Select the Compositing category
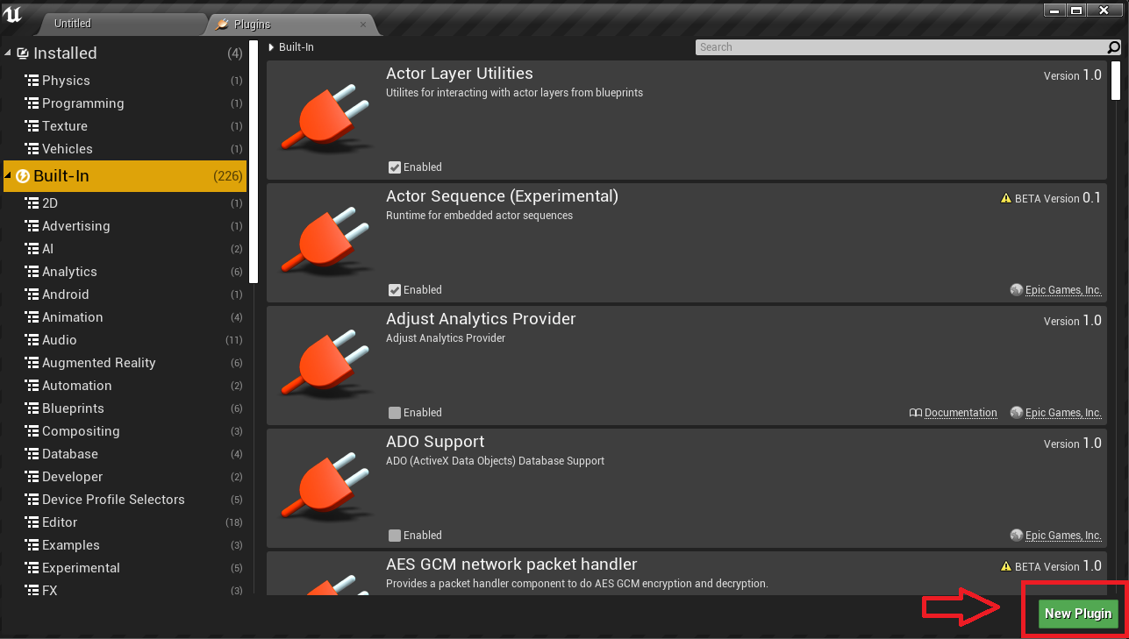1129x639 pixels. [x=125, y=431]
